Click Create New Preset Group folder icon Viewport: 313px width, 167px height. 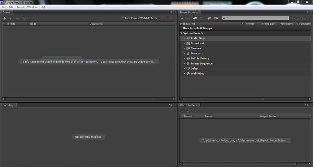coord(195,18)
